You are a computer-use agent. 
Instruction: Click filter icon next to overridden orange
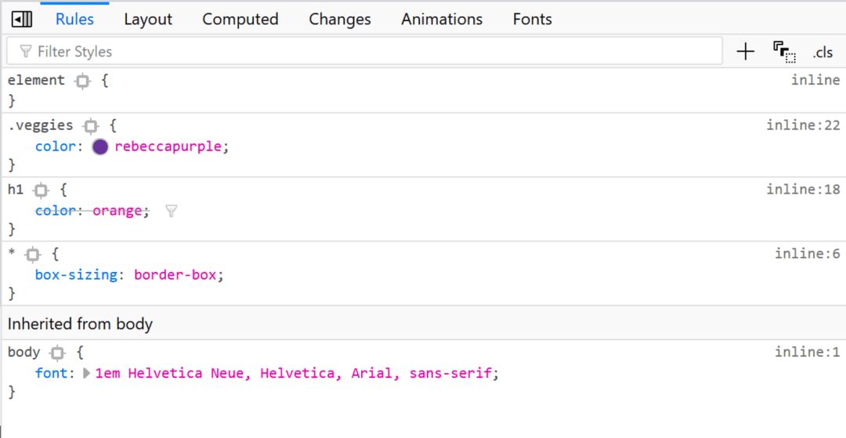coord(171,211)
